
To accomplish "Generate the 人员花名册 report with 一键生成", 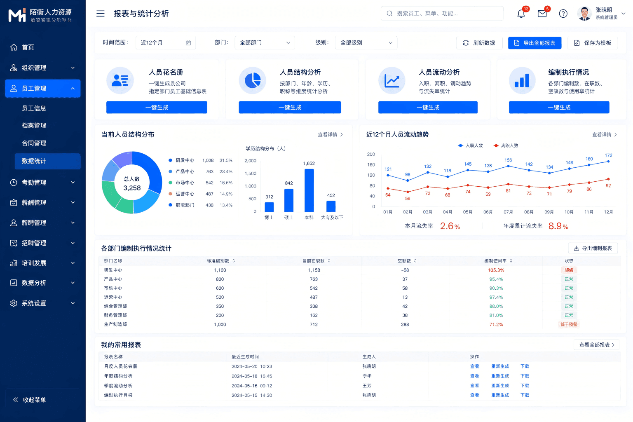I will [157, 108].
